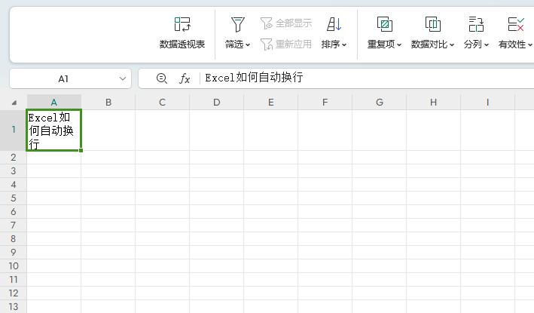Click the 有效性 data validation icon
This screenshot has height=313, width=534.
pyautogui.click(x=516, y=24)
